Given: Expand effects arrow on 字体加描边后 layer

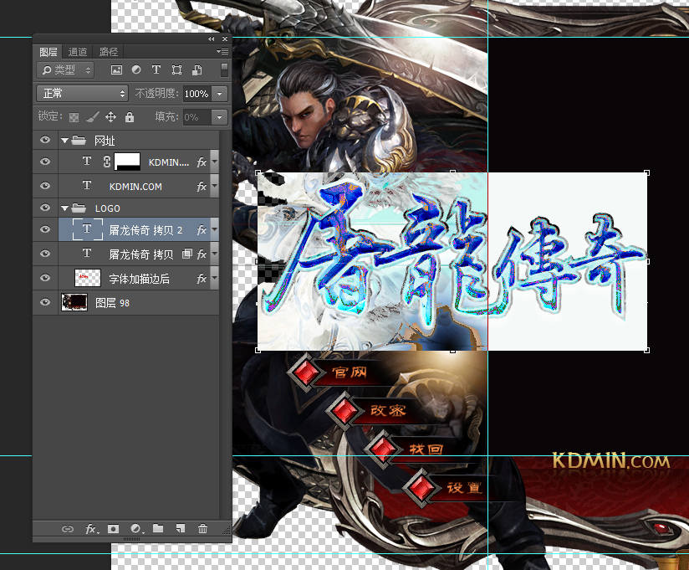Looking at the screenshot, I should (x=214, y=279).
